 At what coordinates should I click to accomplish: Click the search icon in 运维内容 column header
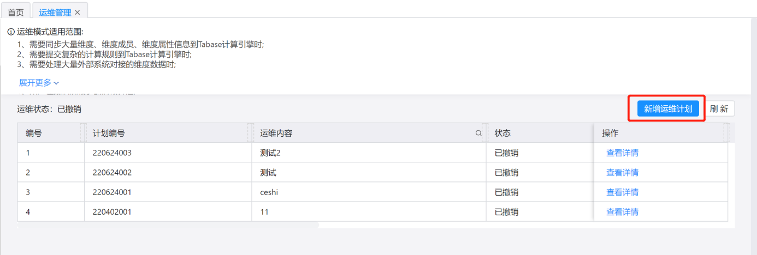(478, 133)
